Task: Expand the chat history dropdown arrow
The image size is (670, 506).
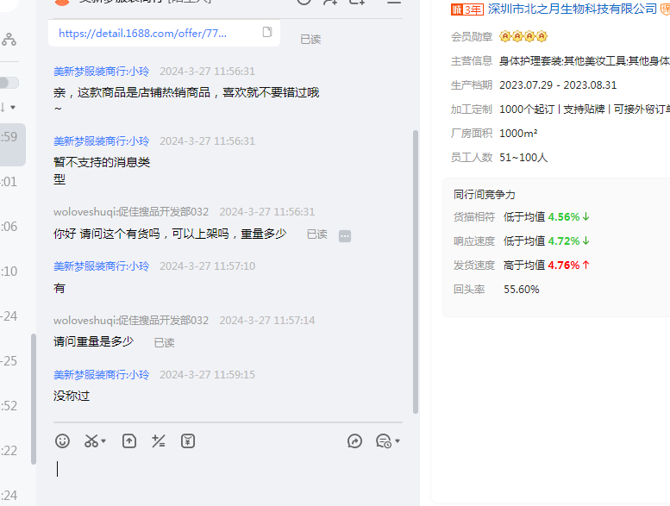Action: 398,441
